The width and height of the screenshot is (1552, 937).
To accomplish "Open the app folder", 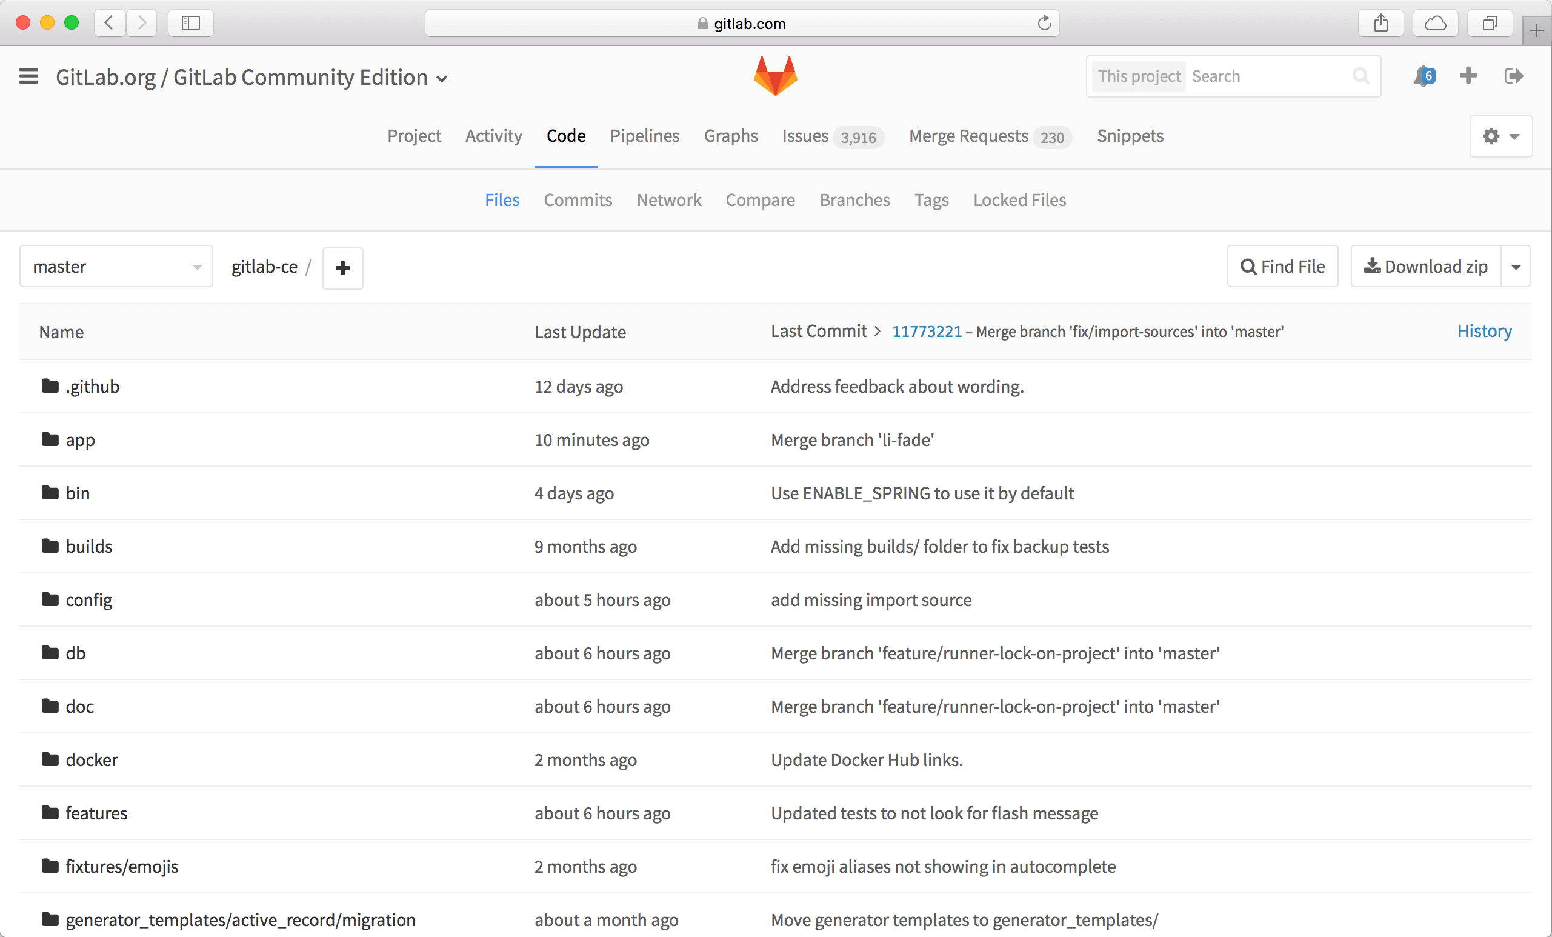I will click(80, 440).
